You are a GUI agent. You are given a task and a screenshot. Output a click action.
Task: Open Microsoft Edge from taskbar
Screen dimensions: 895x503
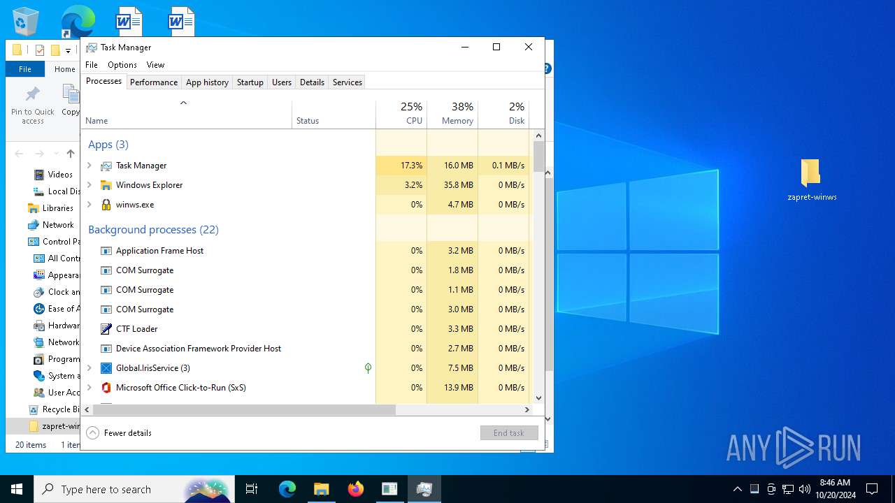click(287, 489)
